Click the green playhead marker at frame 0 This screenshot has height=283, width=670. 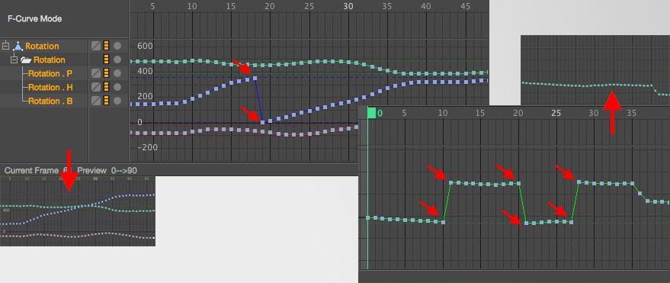(371, 113)
